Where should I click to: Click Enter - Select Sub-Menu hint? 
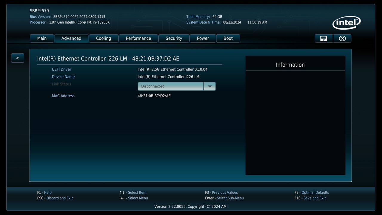click(224, 198)
